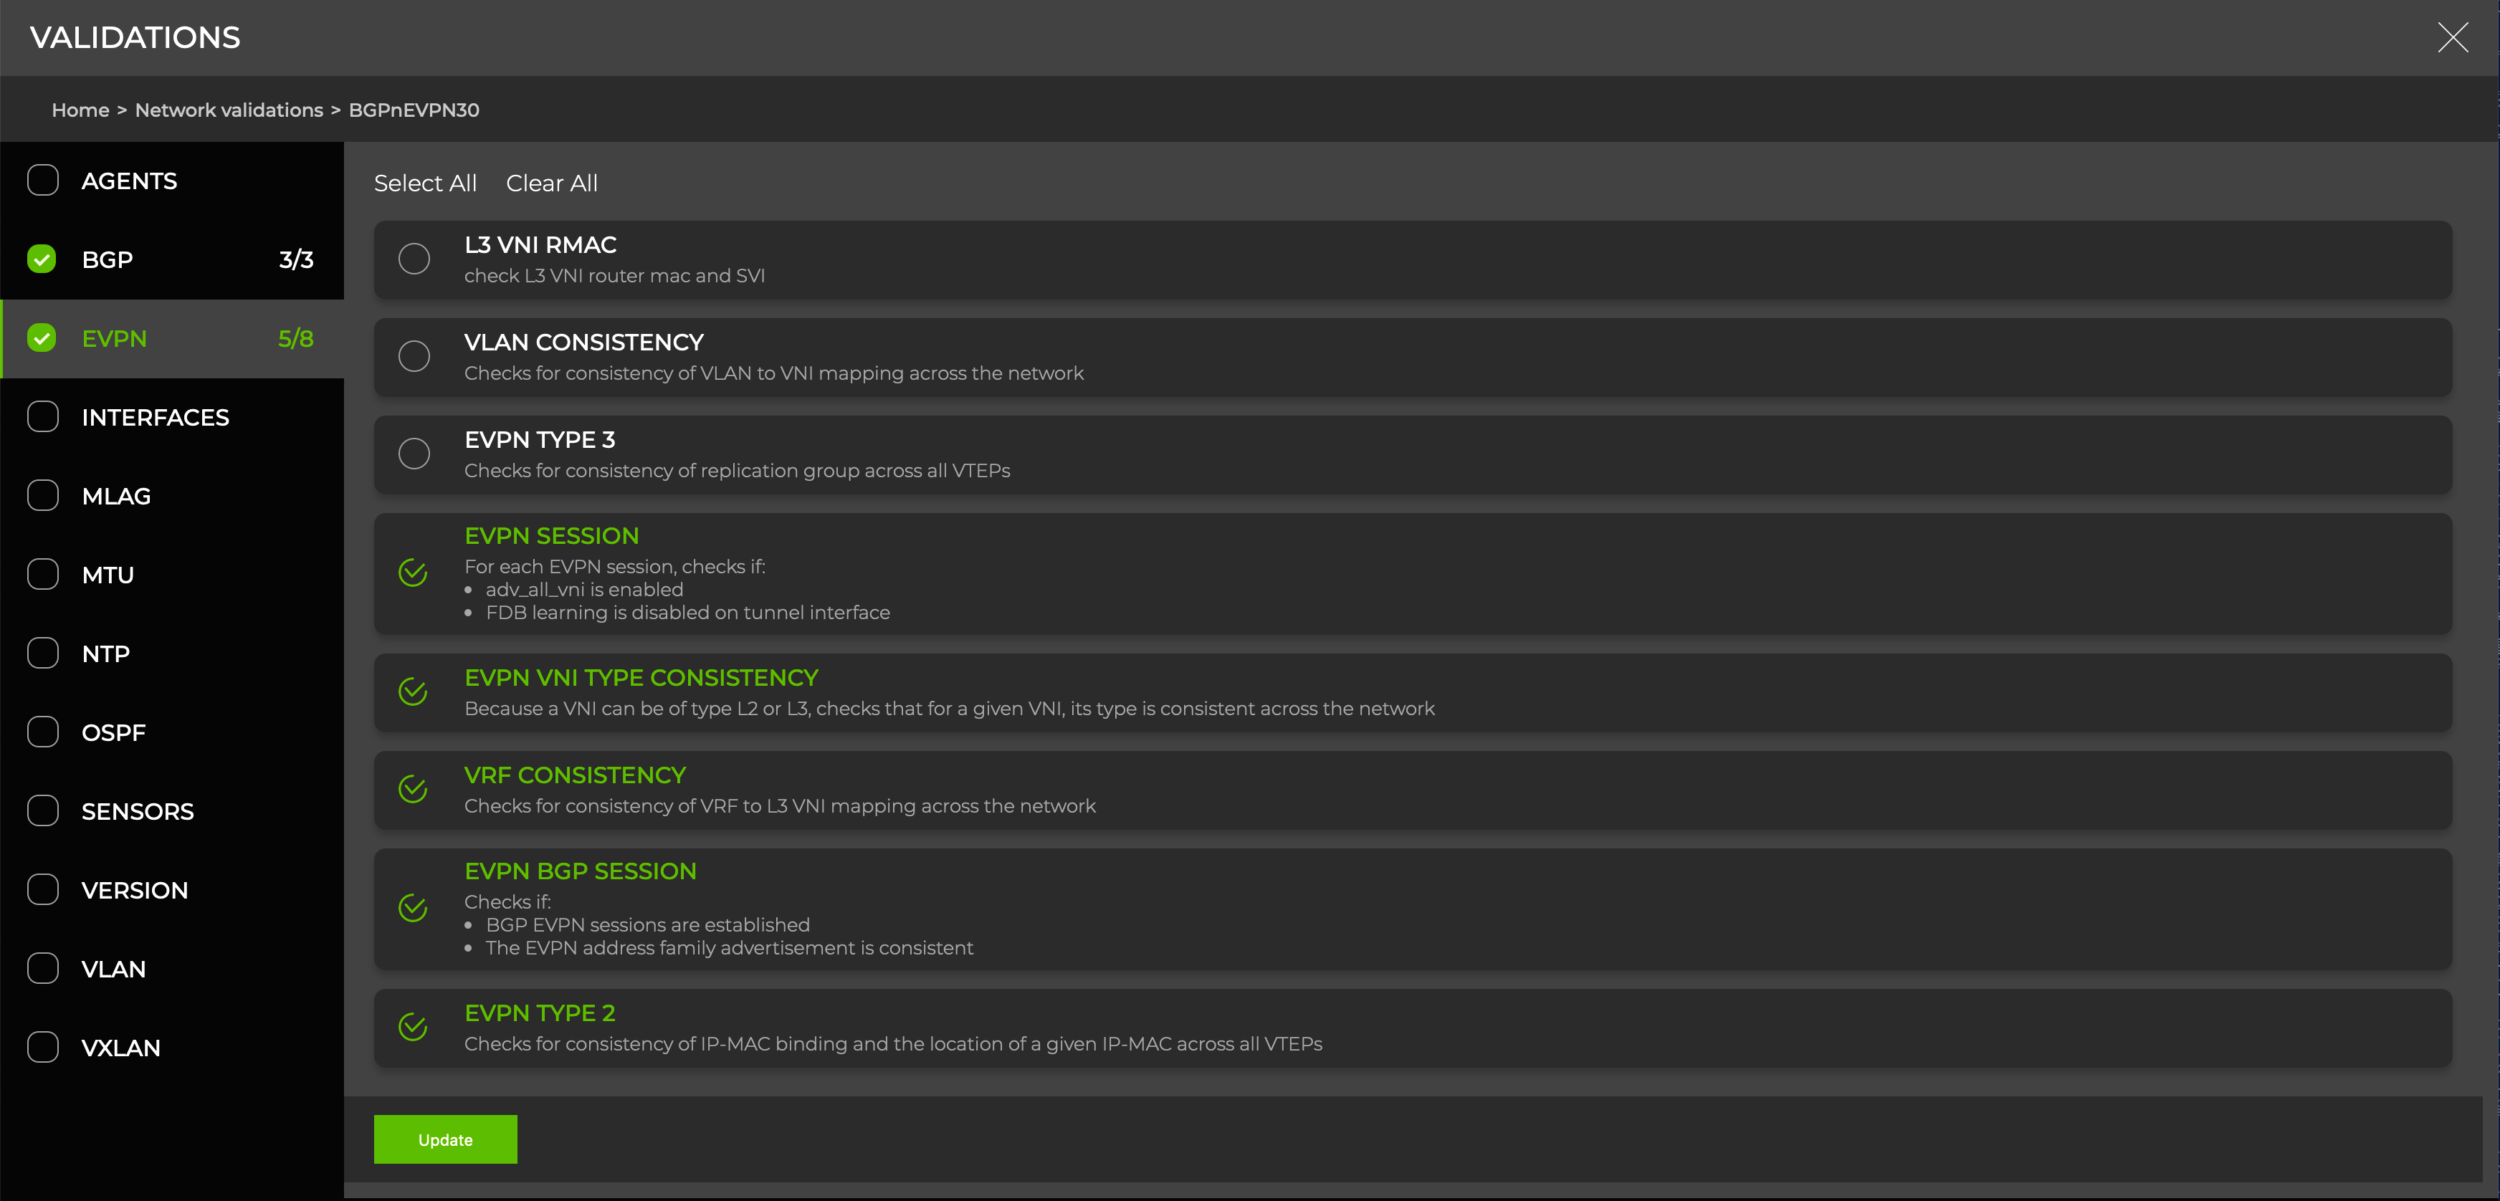This screenshot has height=1201, width=2500.
Task: Open the OSPF validation category
Action: [113, 732]
